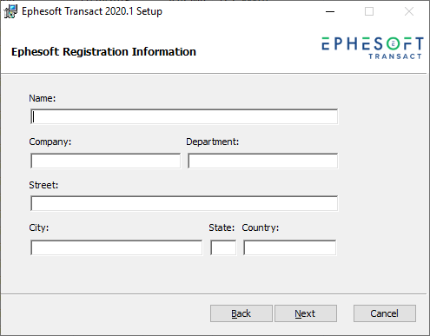Minimize the setup window
This screenshot has width=430, height=336.
[330, 11]
